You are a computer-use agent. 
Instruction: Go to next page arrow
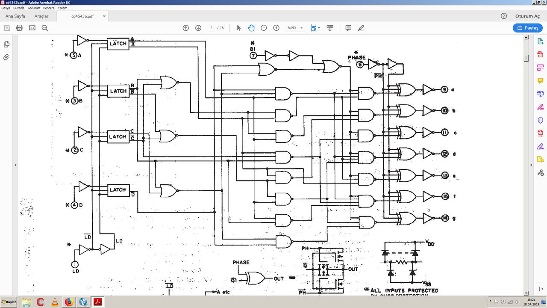(198, 28)
